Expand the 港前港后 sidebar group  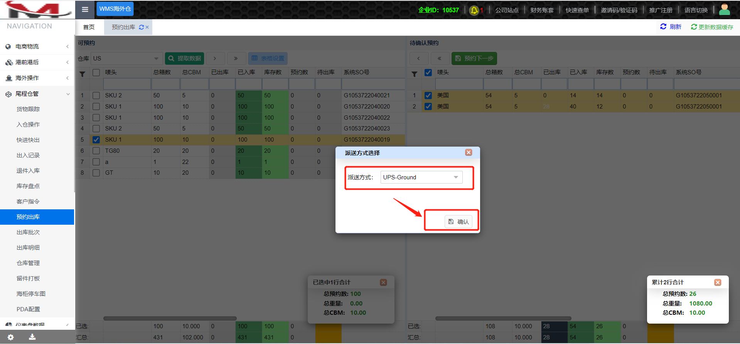pos(37,62)
